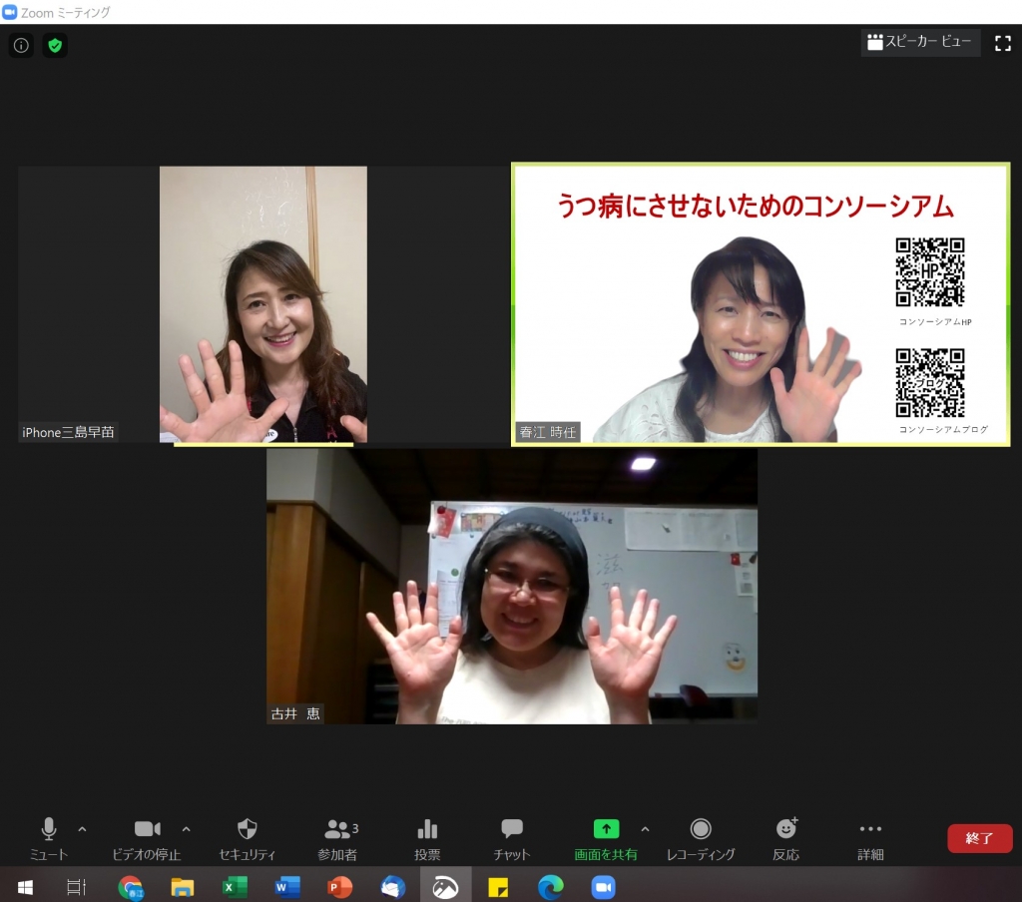1022x902 pixels.
Task: Click the green encryption shield icon
Action: point(55,45)
